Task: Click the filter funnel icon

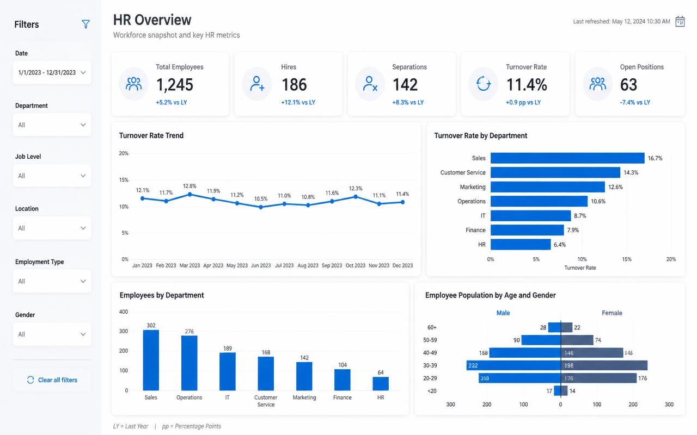Action: (85, 24)
